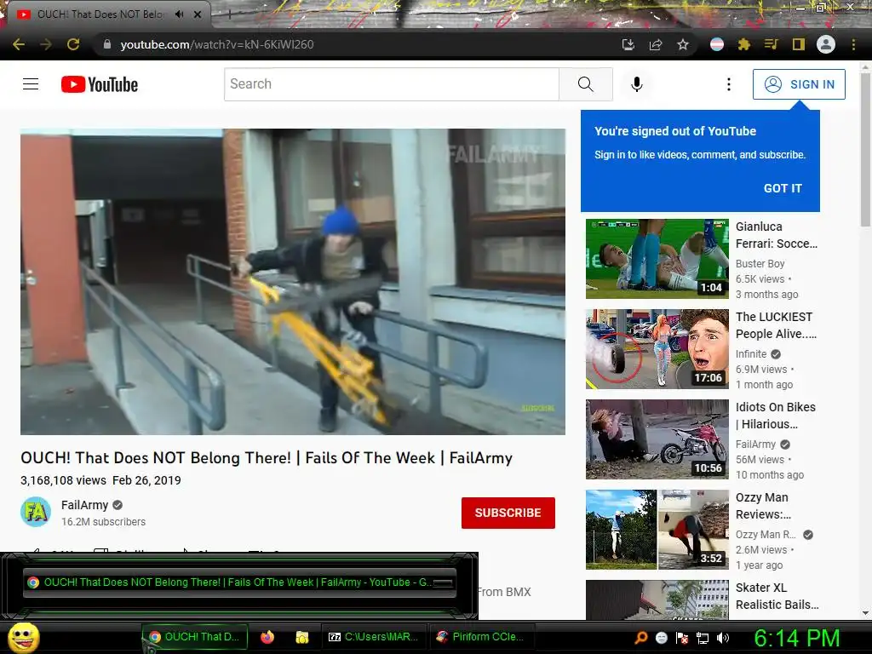Open the Chrome three-dot menu
Screen dimensions: 872x654
point(853,44)
